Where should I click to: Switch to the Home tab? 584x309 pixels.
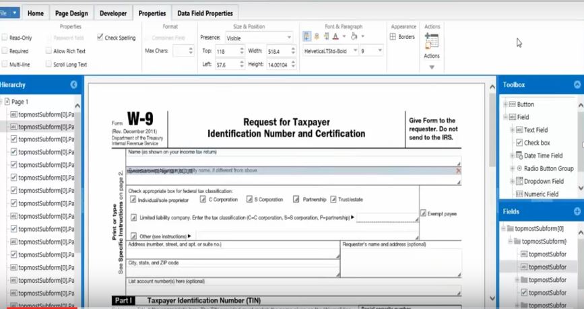pos(36,13)
